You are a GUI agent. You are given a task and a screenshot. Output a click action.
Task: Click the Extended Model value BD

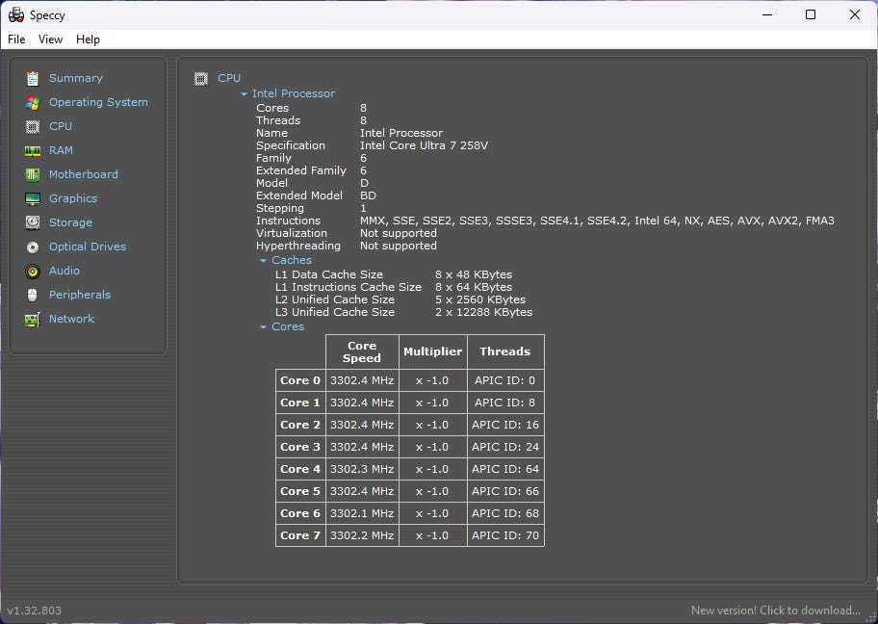pos(368,195)
